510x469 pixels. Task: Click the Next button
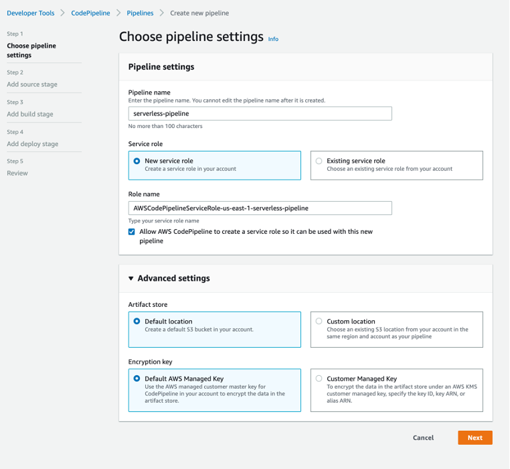tap(475, 438)
